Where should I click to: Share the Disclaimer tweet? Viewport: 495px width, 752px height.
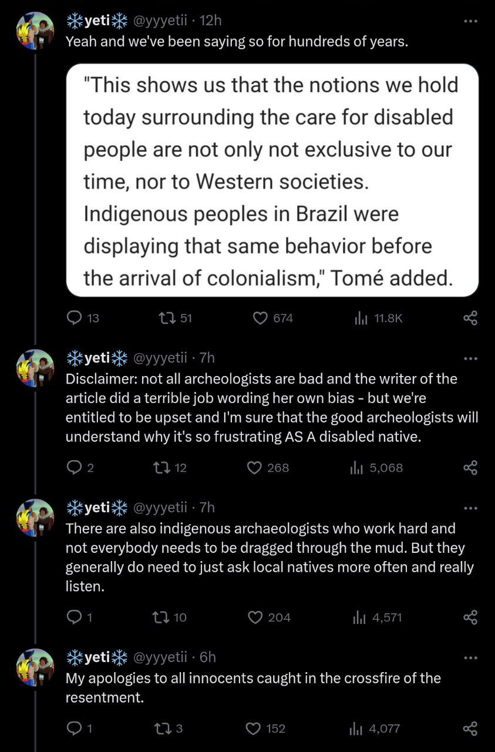470,468
